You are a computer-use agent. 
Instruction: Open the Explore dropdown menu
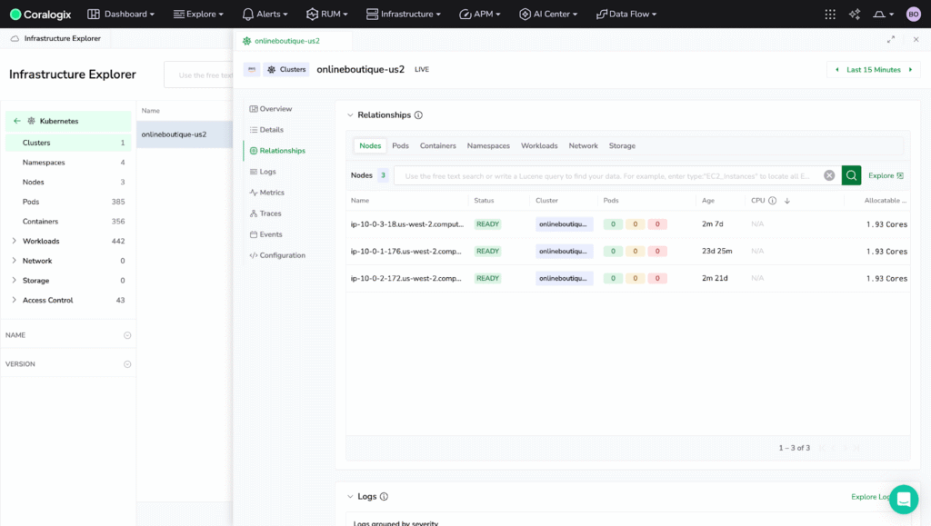pyautogui.click(x=198, y=15)
